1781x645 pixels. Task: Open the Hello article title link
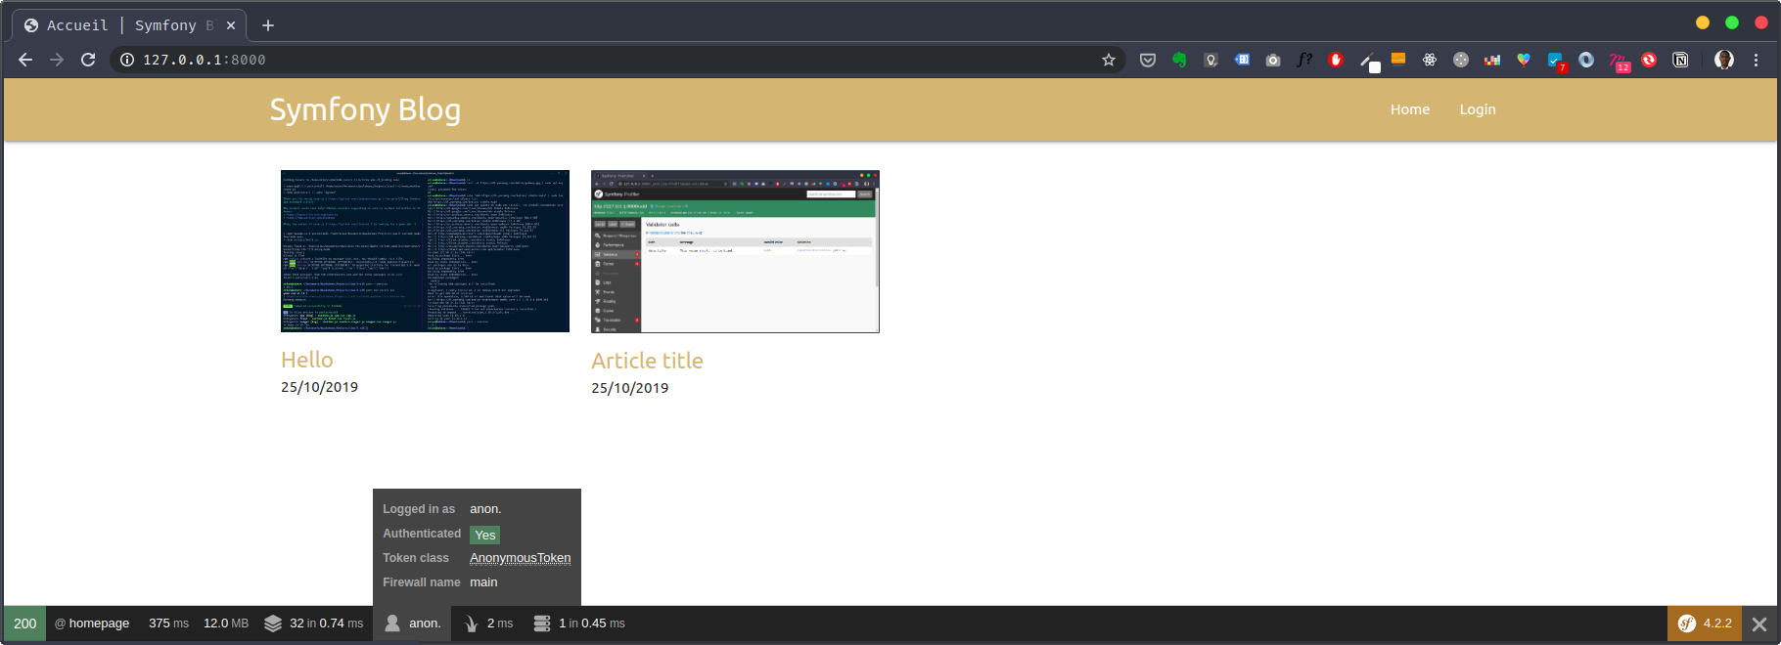point(307,360)
